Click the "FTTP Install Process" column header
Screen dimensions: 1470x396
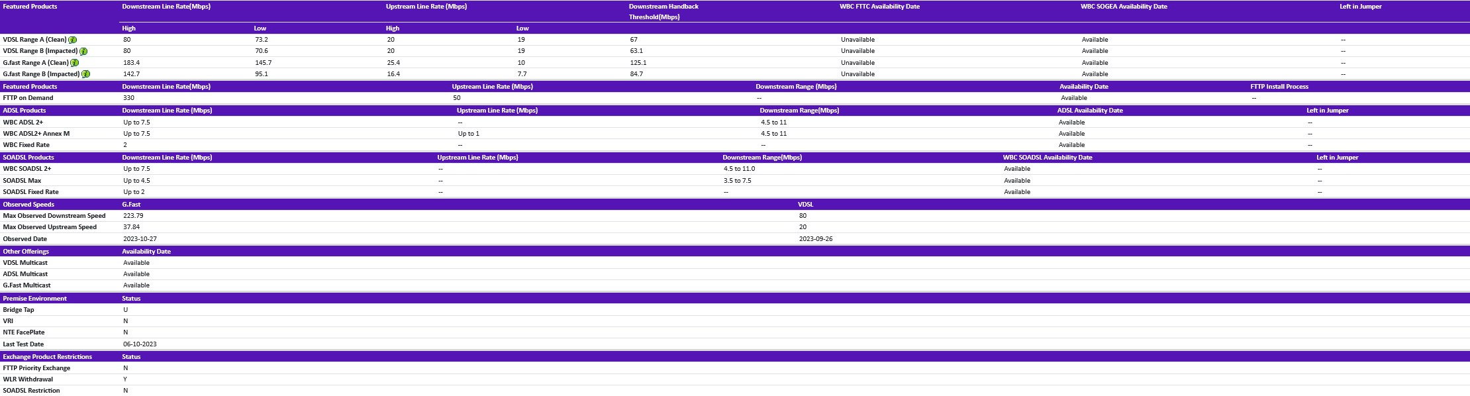[x=1279, y=87]
